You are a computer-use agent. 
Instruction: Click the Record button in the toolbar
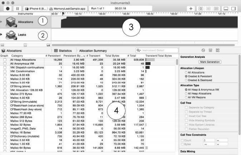point(7,8)
